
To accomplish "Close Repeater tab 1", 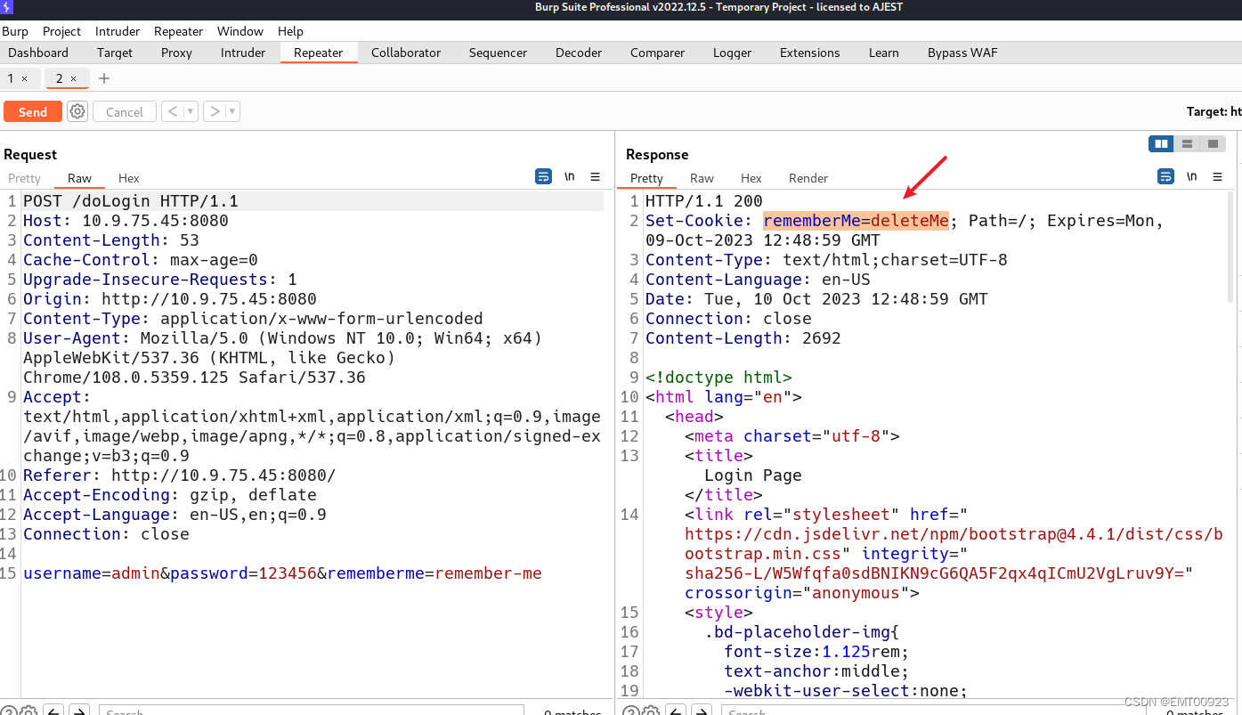I will coord(24,78).
